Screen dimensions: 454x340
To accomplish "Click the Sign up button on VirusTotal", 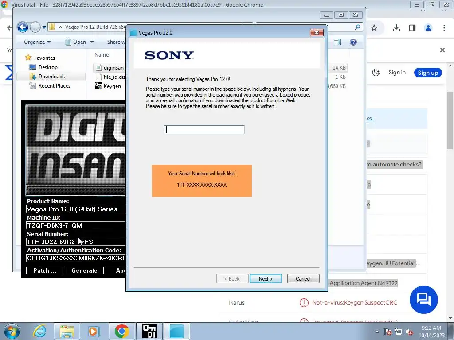I will coord(428,73).
